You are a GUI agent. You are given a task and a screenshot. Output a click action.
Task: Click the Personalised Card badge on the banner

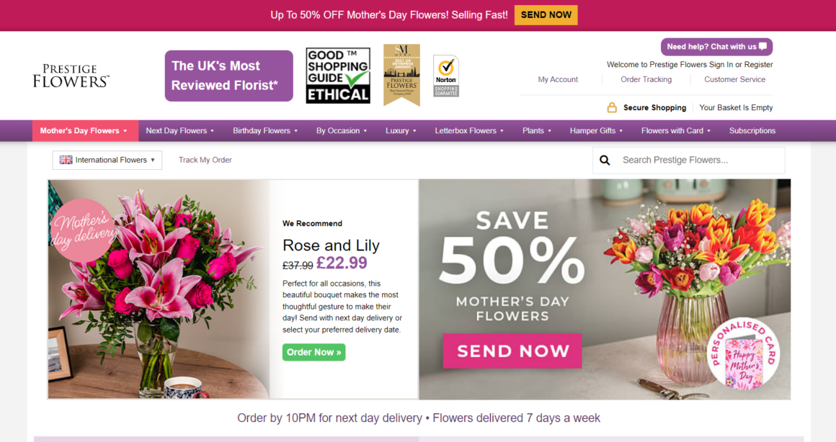click(743, 354)
